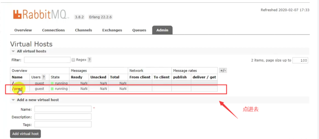
Task: Switch to the Queues tab
Action: (139, 30)
